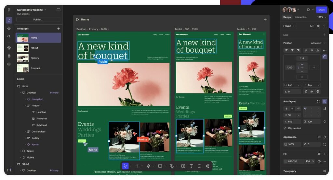Select the Frame tool in bottom toolbar
The image size is (333, 180).
click(x=137, y=166)
